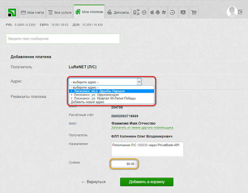This screenshot has height=193, width=248.
Task: Click the green PrivatBank logo
Action: point(12,13)
